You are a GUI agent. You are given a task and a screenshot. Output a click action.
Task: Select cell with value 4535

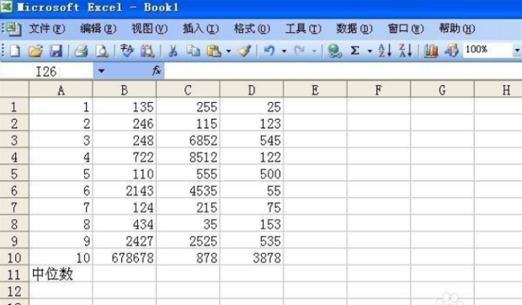(188, 190)
